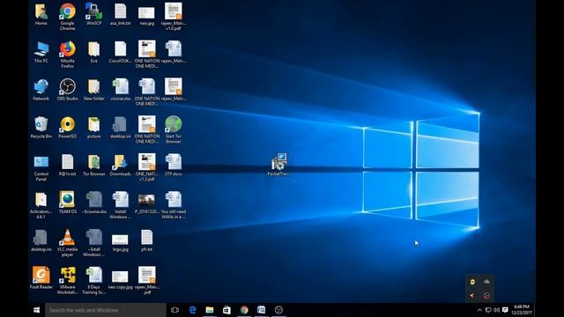Select the ONE_NATI... v1.3.pdf file
This screenshot has width=564, height=317.
click(x=147, y=167)
